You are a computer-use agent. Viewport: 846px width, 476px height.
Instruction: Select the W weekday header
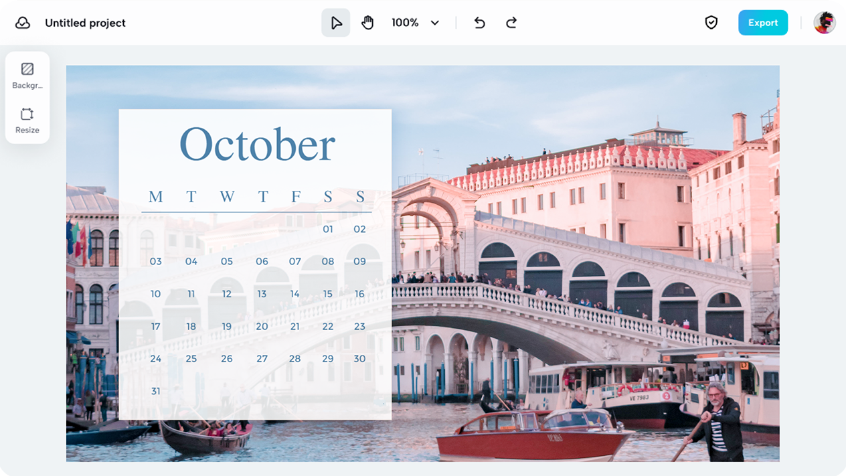[227, 197]
